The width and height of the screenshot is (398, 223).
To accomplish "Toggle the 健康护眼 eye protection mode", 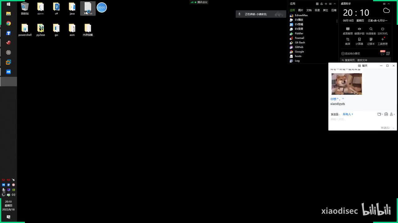I will coord(359,31).
